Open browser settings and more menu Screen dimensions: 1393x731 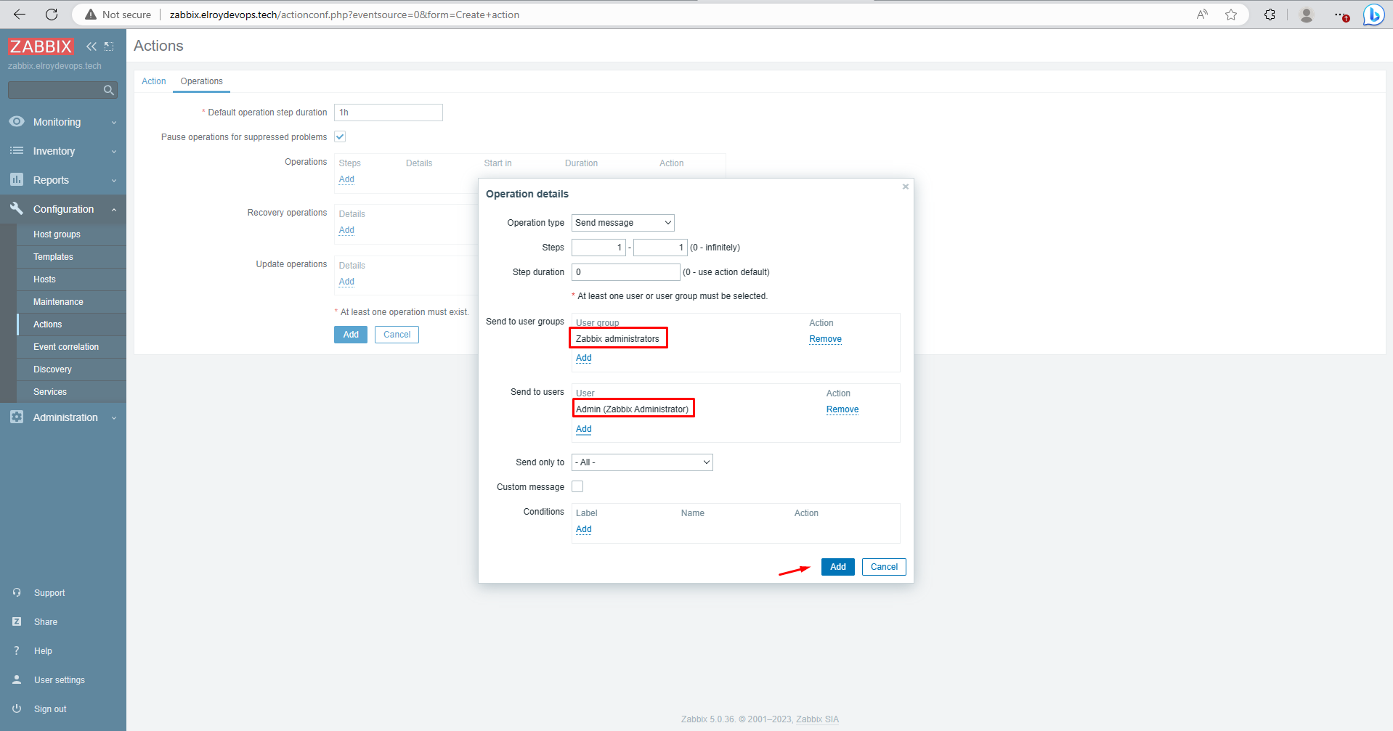(1341, 15)
